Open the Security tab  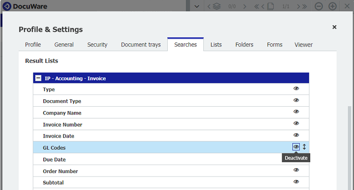pyautogui.click(x=97, y=45)
